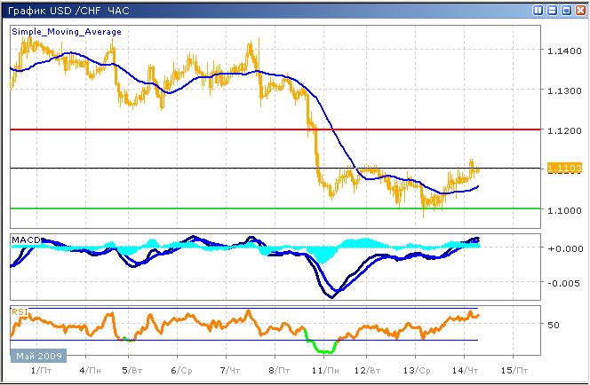Viewport: 590px width, 385px height.
Task: Click the vertical tile icon in title bar
Action: [x=539, y=10]
